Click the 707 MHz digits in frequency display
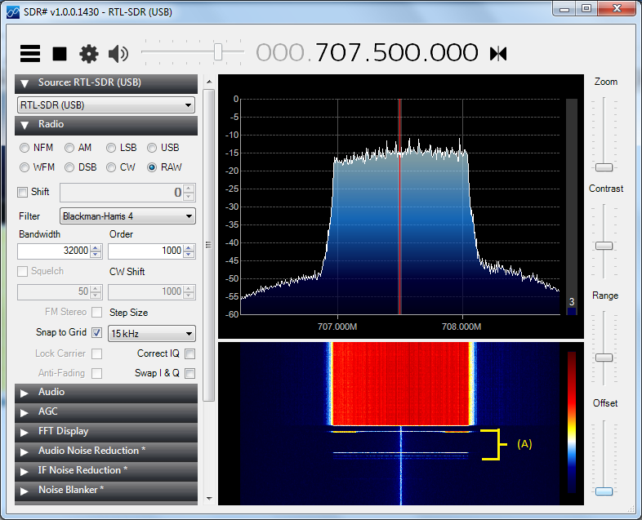This screenshot has height=520, width=642. 338,53
